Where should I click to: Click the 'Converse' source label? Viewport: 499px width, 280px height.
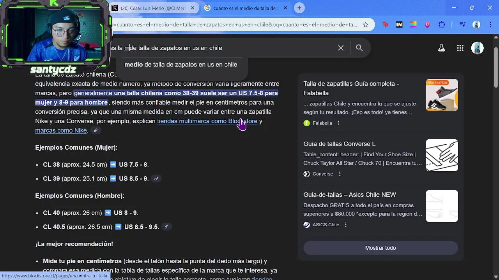(x=323, y=174)
